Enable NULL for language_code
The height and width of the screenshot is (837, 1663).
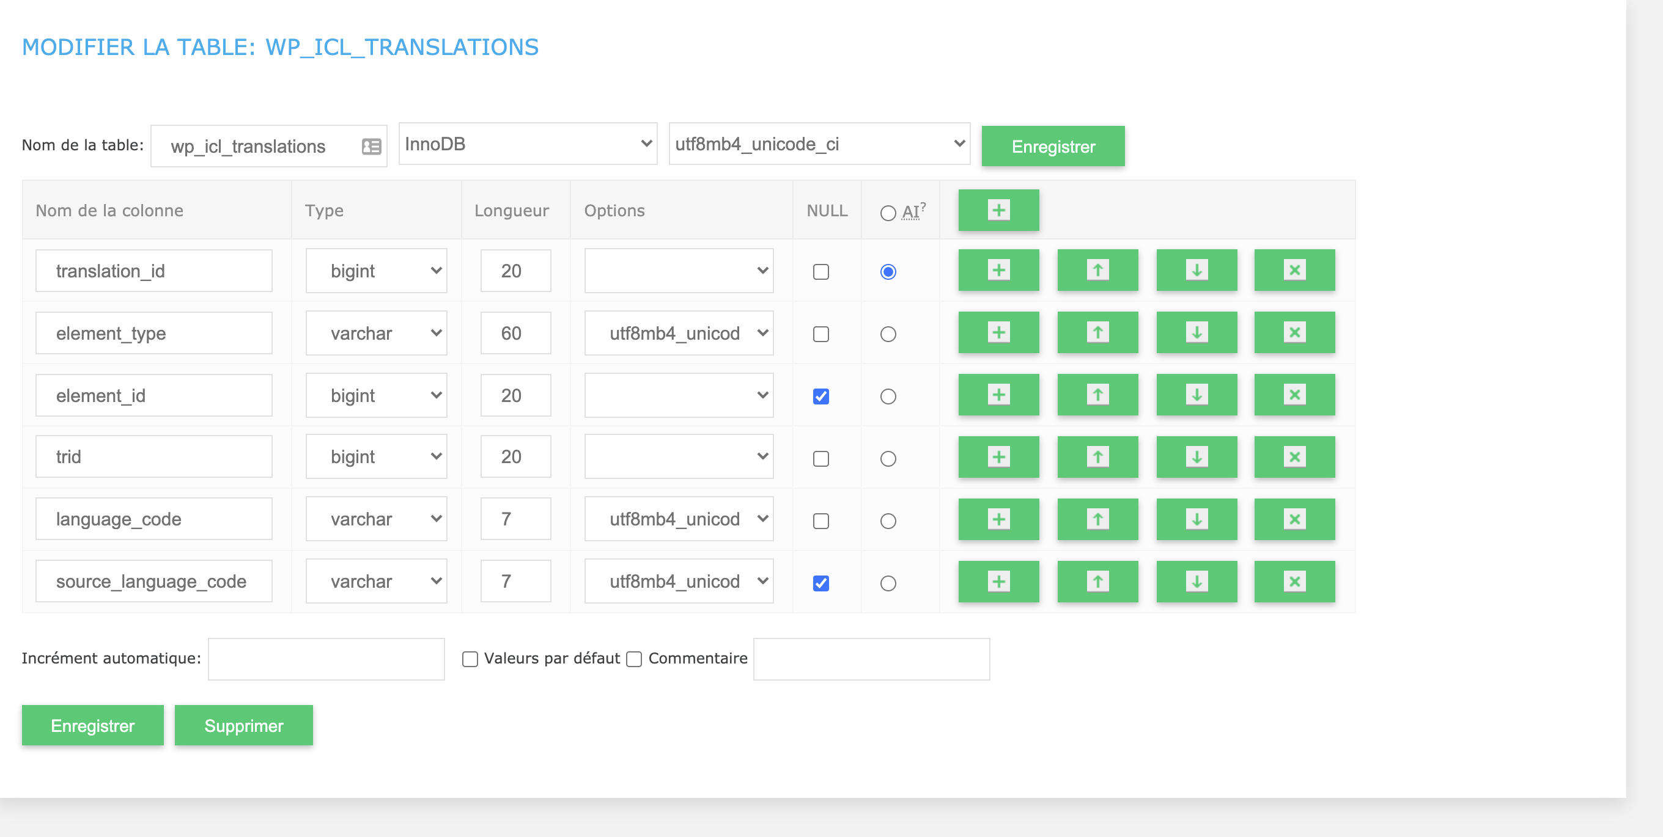(820, 521)
